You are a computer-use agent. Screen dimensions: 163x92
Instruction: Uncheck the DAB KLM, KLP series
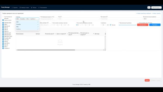[x=3, y=35]
